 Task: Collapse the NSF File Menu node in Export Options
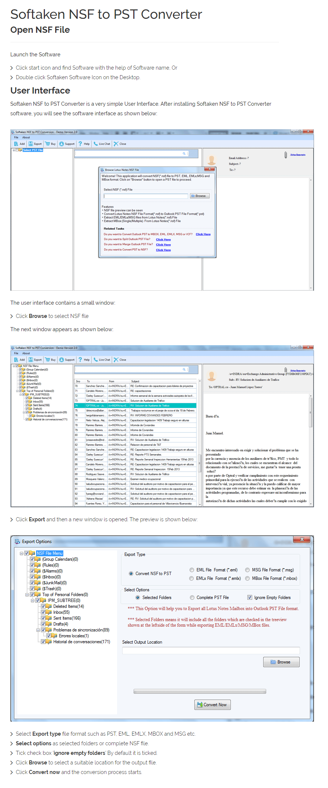(21, 553)
